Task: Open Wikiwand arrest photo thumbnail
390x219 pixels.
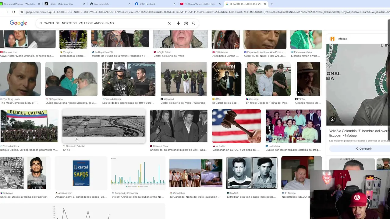Action: pos(184,79)
